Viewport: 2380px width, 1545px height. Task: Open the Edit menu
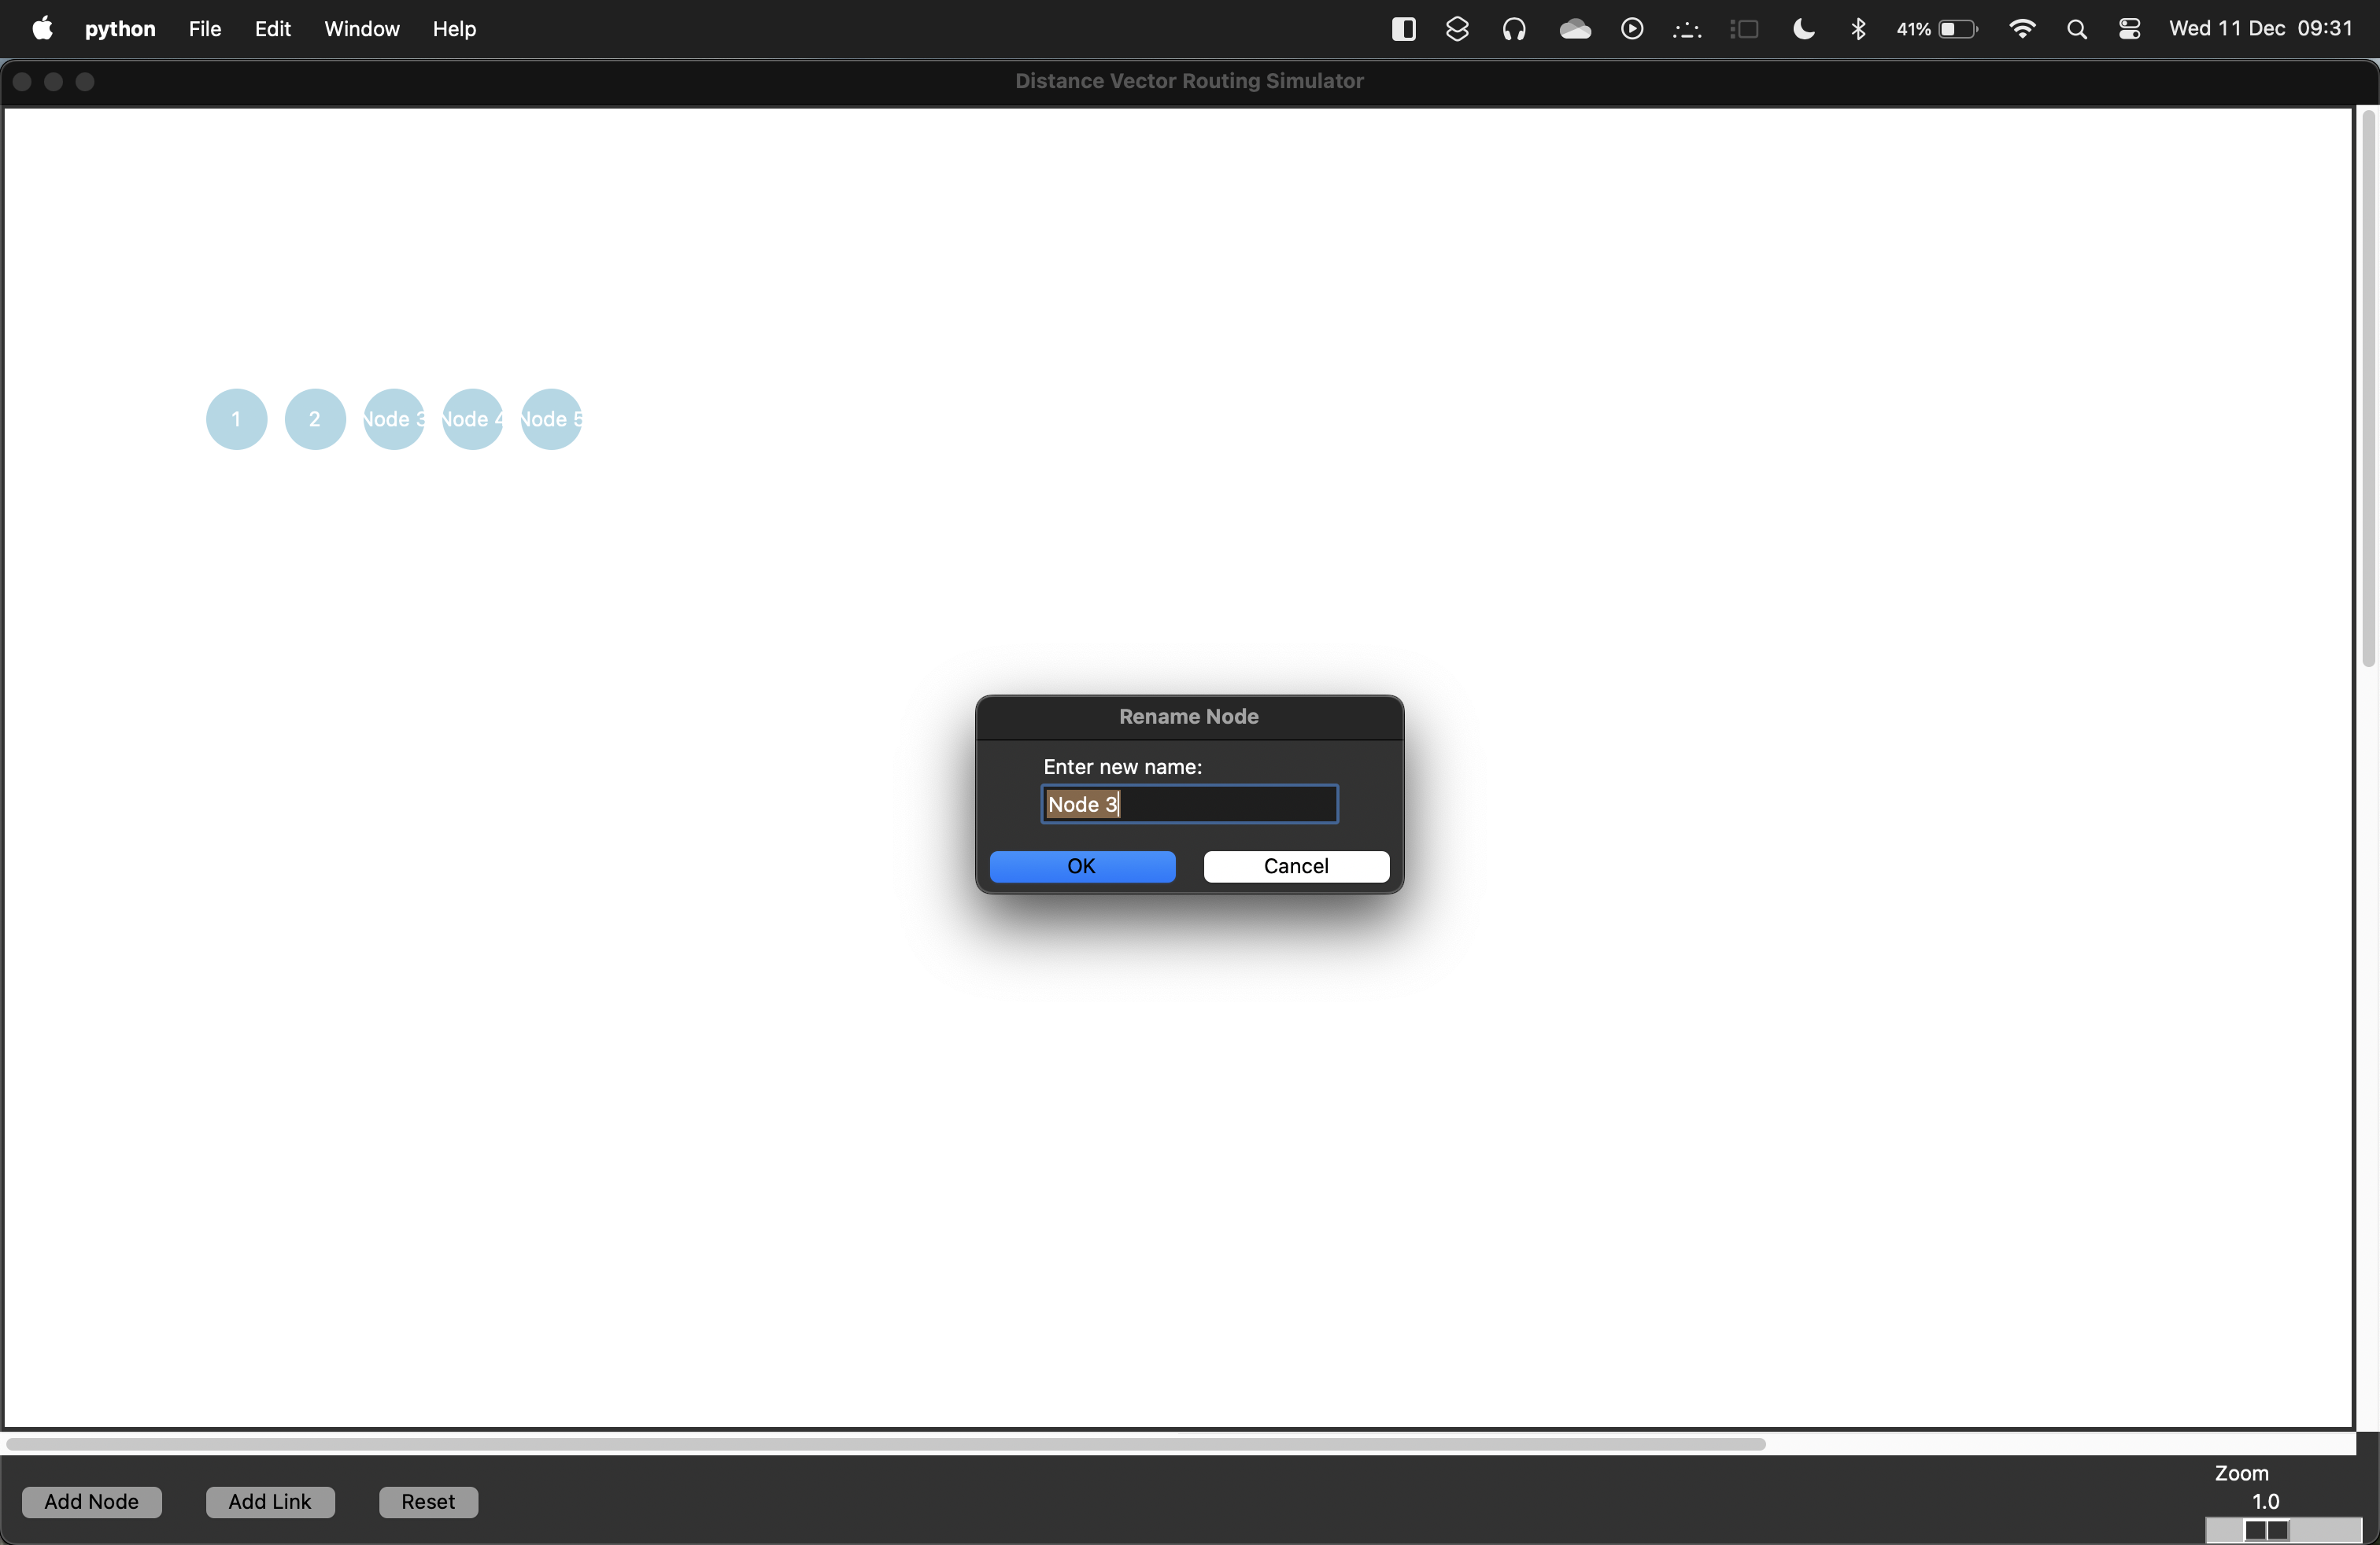[272, 29]
